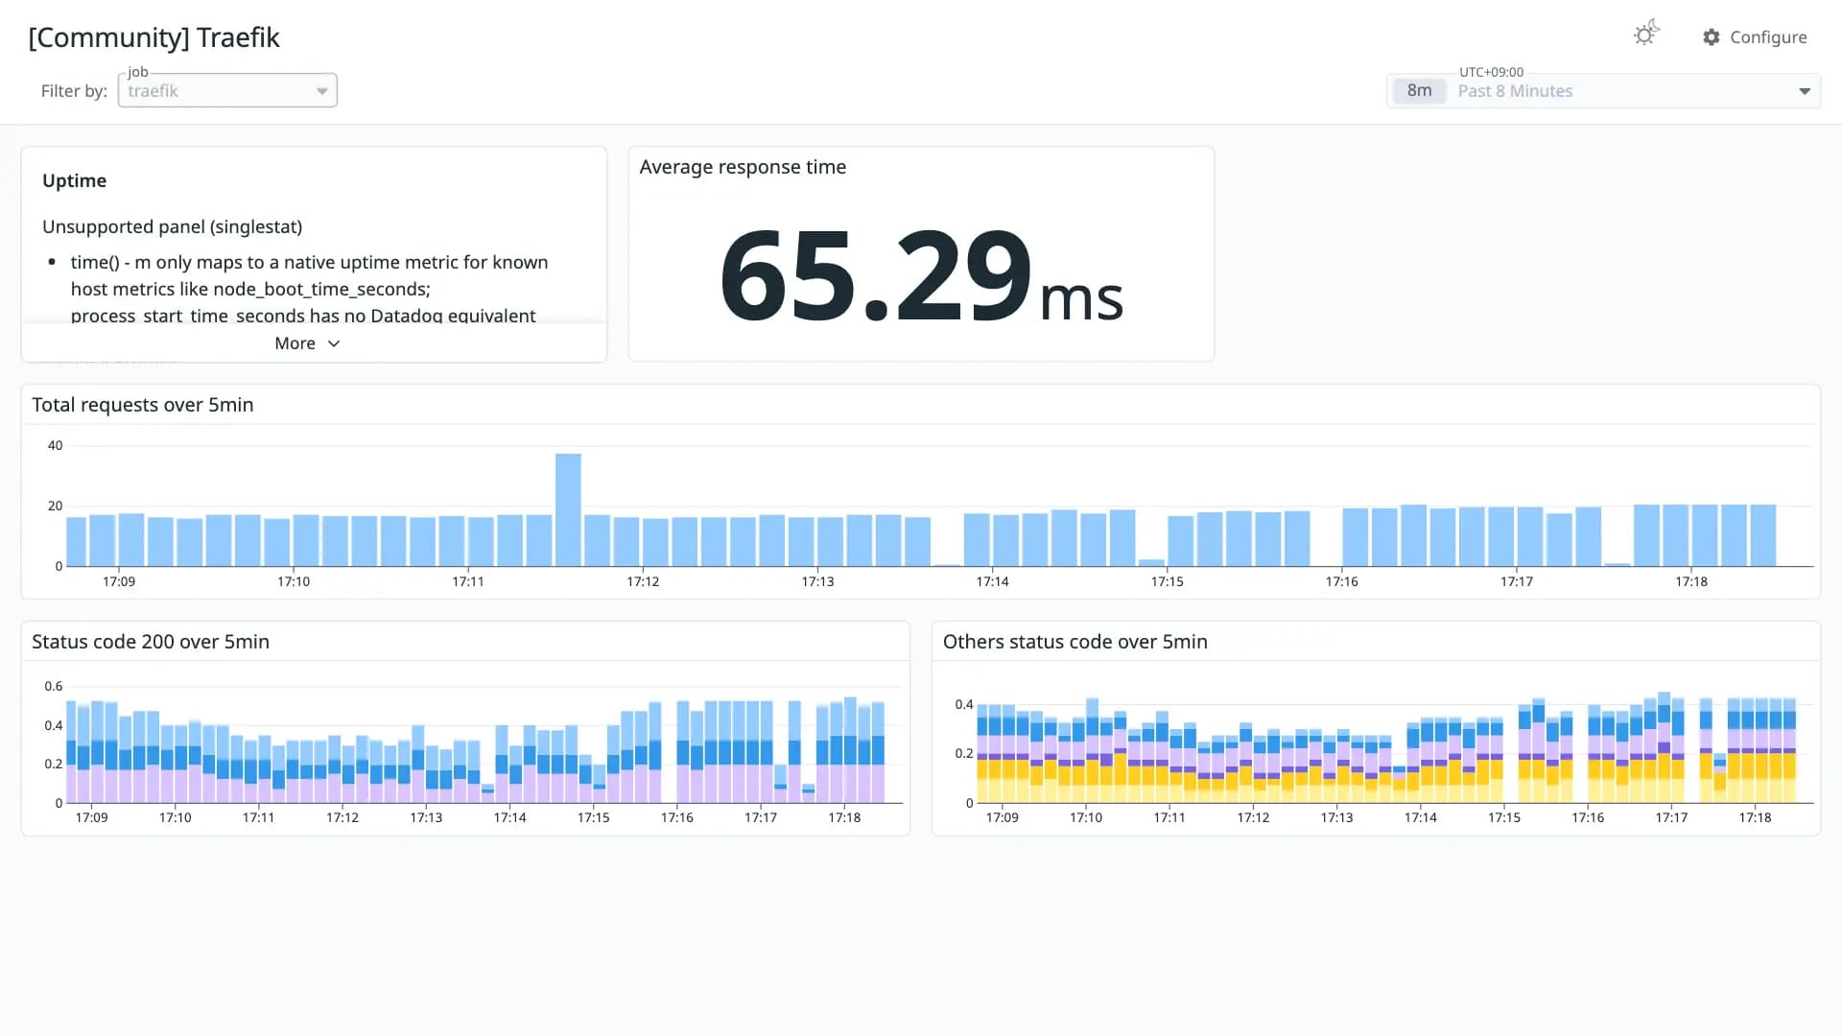
Task: Click Others status code over 5min title
Action: [1074, 642]
